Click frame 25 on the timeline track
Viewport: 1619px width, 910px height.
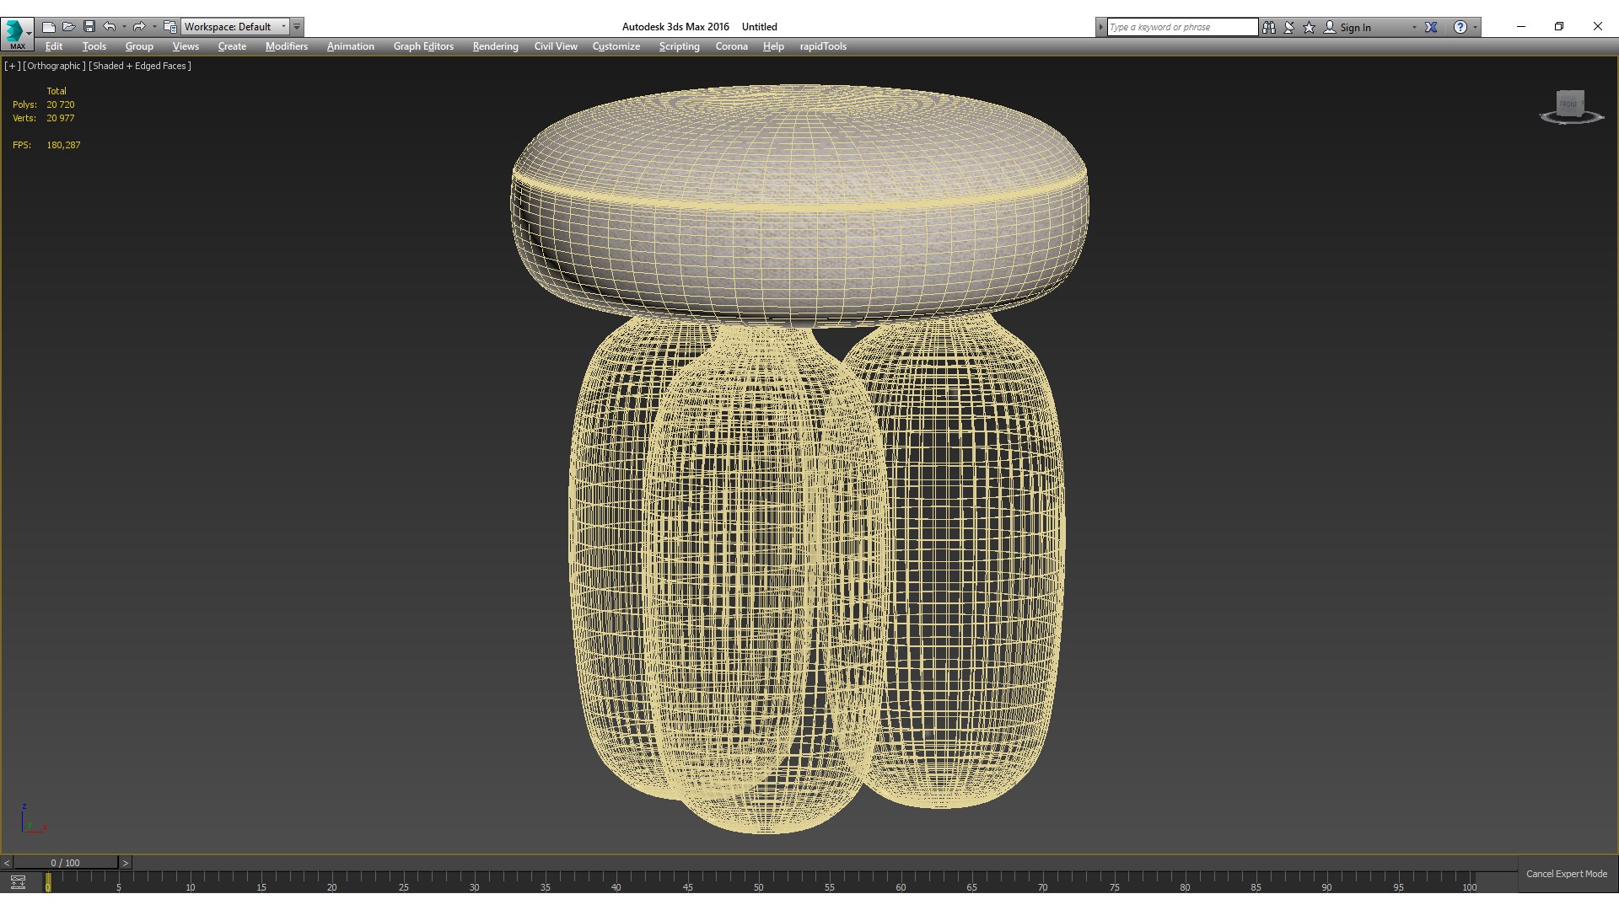403,882
